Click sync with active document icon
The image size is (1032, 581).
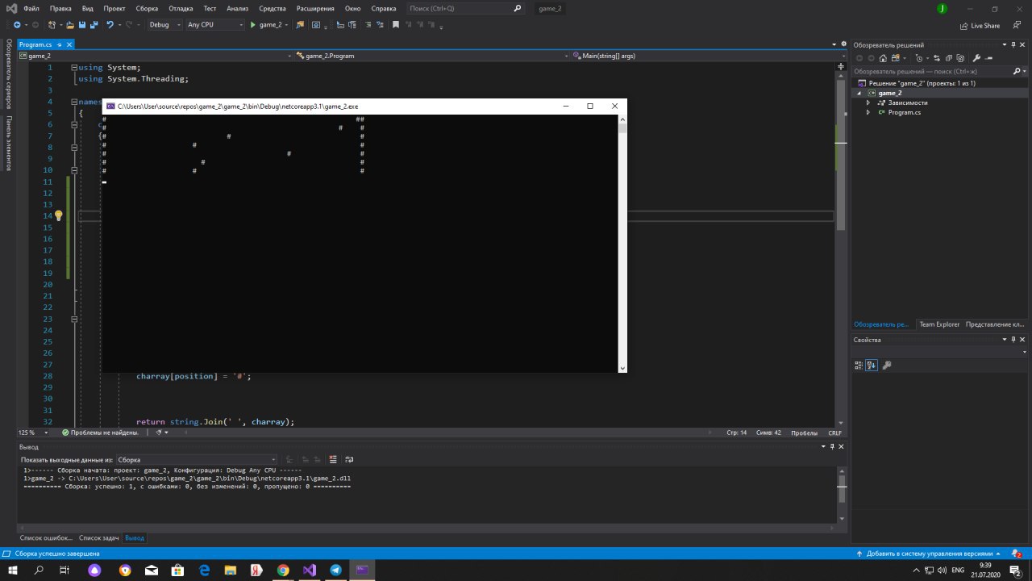pyautogui.click(x=937, y=58)
